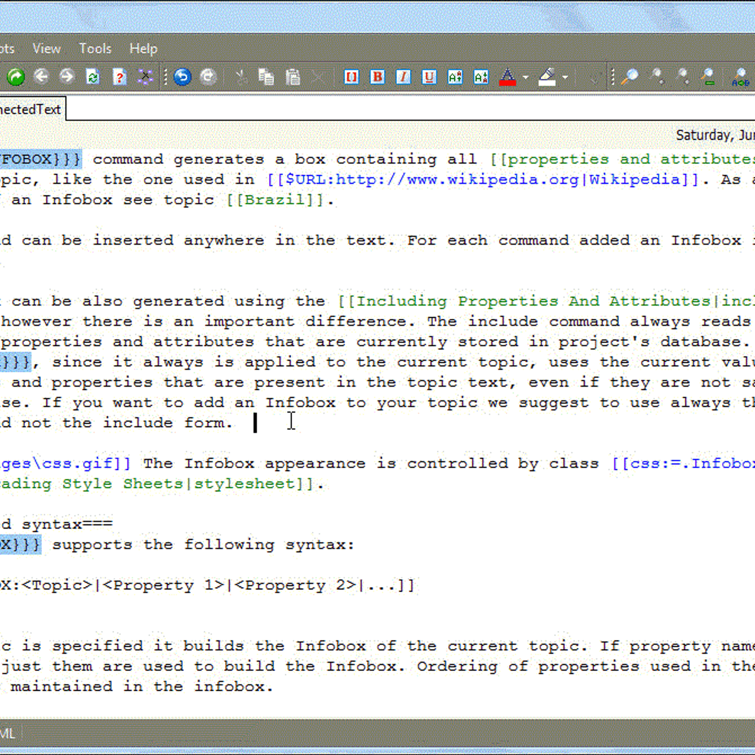The width and height of the screenshot is (755, 755).
Task: Click the [[properties and attributes link text
Action: coord(622,159)
